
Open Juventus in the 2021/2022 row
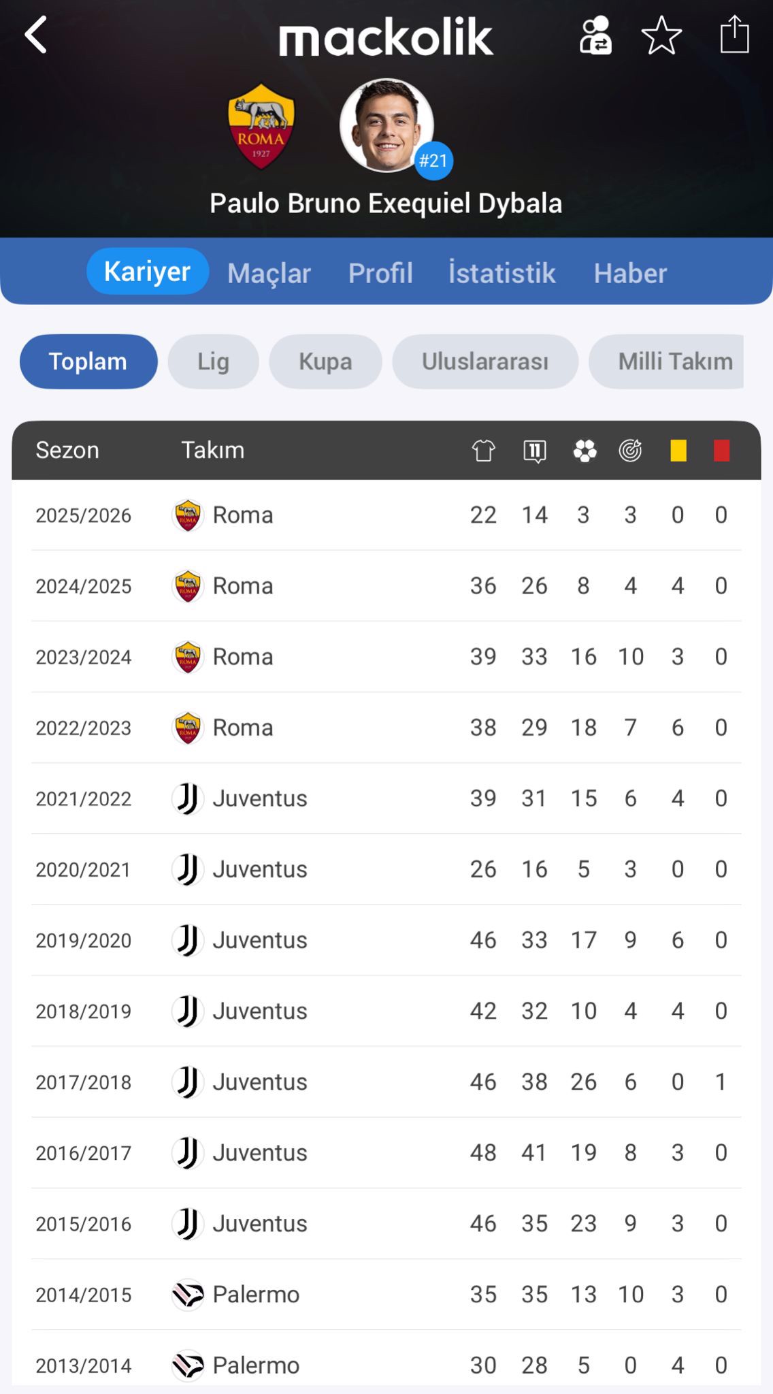(259, 798)
